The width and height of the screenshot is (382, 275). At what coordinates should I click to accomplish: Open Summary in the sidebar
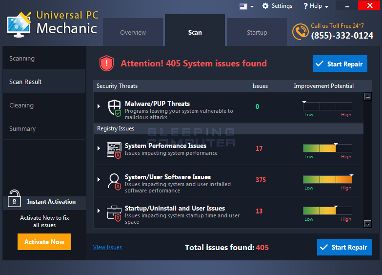[44, 128]
